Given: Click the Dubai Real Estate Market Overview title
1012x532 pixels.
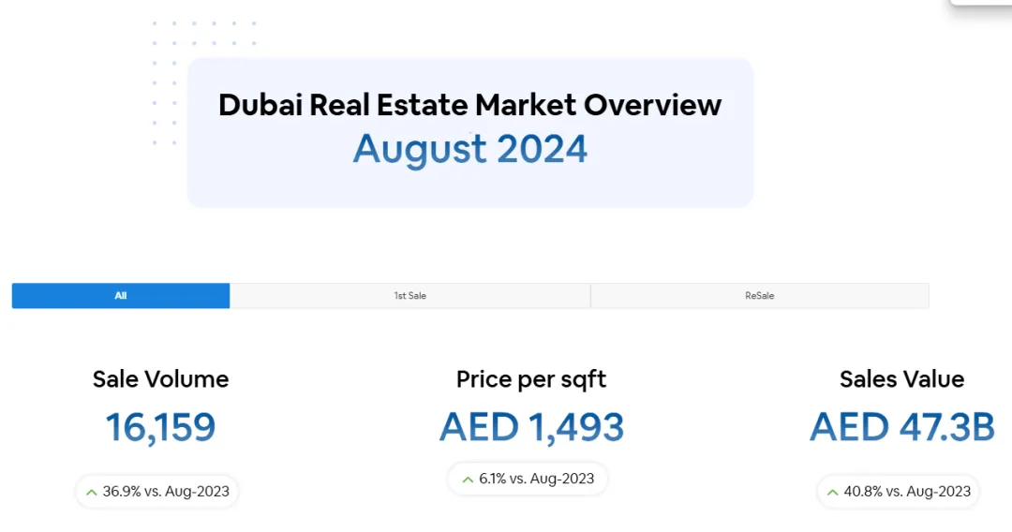Looking at the screenshot, I should [469, 105].
